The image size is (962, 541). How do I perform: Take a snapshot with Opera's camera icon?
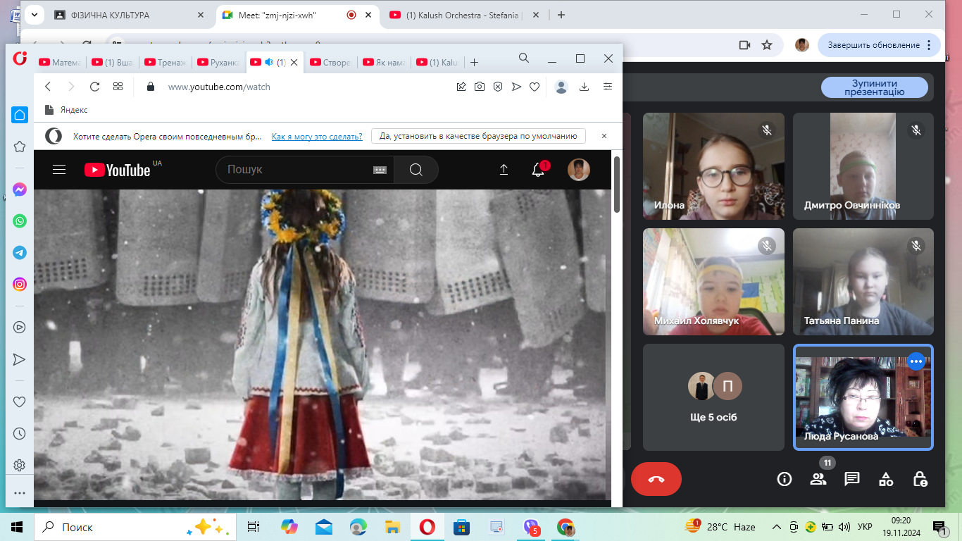(x=479, y=87)
